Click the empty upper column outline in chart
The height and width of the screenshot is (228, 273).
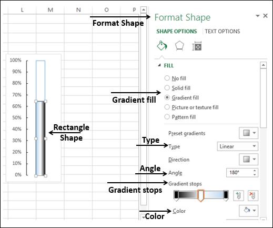tap(41, 81)
